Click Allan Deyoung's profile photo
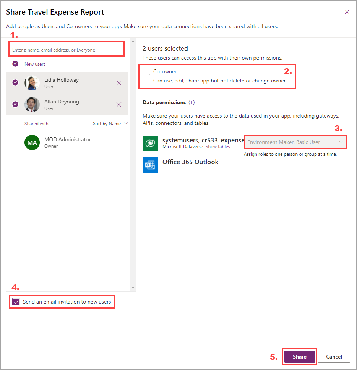The width and height of the screenshot is (357, 370). (32, 105)
